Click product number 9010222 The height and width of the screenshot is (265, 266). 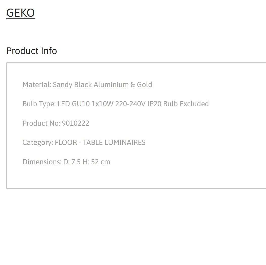click(x=76, y=123)
